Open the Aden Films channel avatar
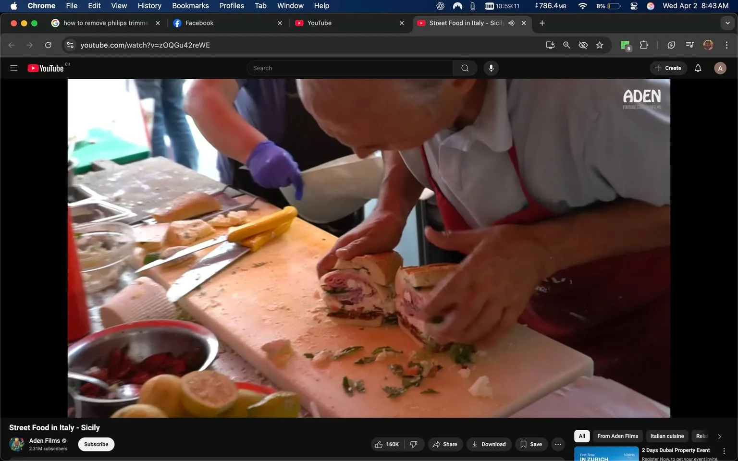The height and width of the screenshot is (461, 738). pyautogui.click(x=16, y=444)
